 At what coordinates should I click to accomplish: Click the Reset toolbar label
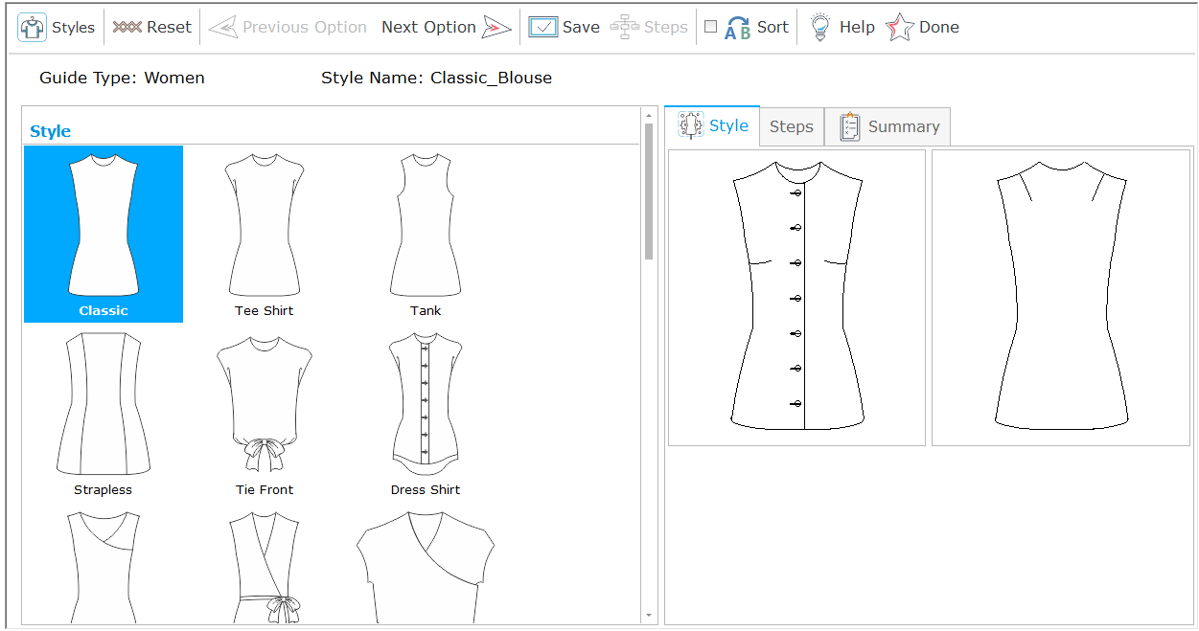170,27
